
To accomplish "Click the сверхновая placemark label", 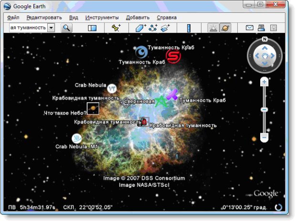I will (139, 102).
